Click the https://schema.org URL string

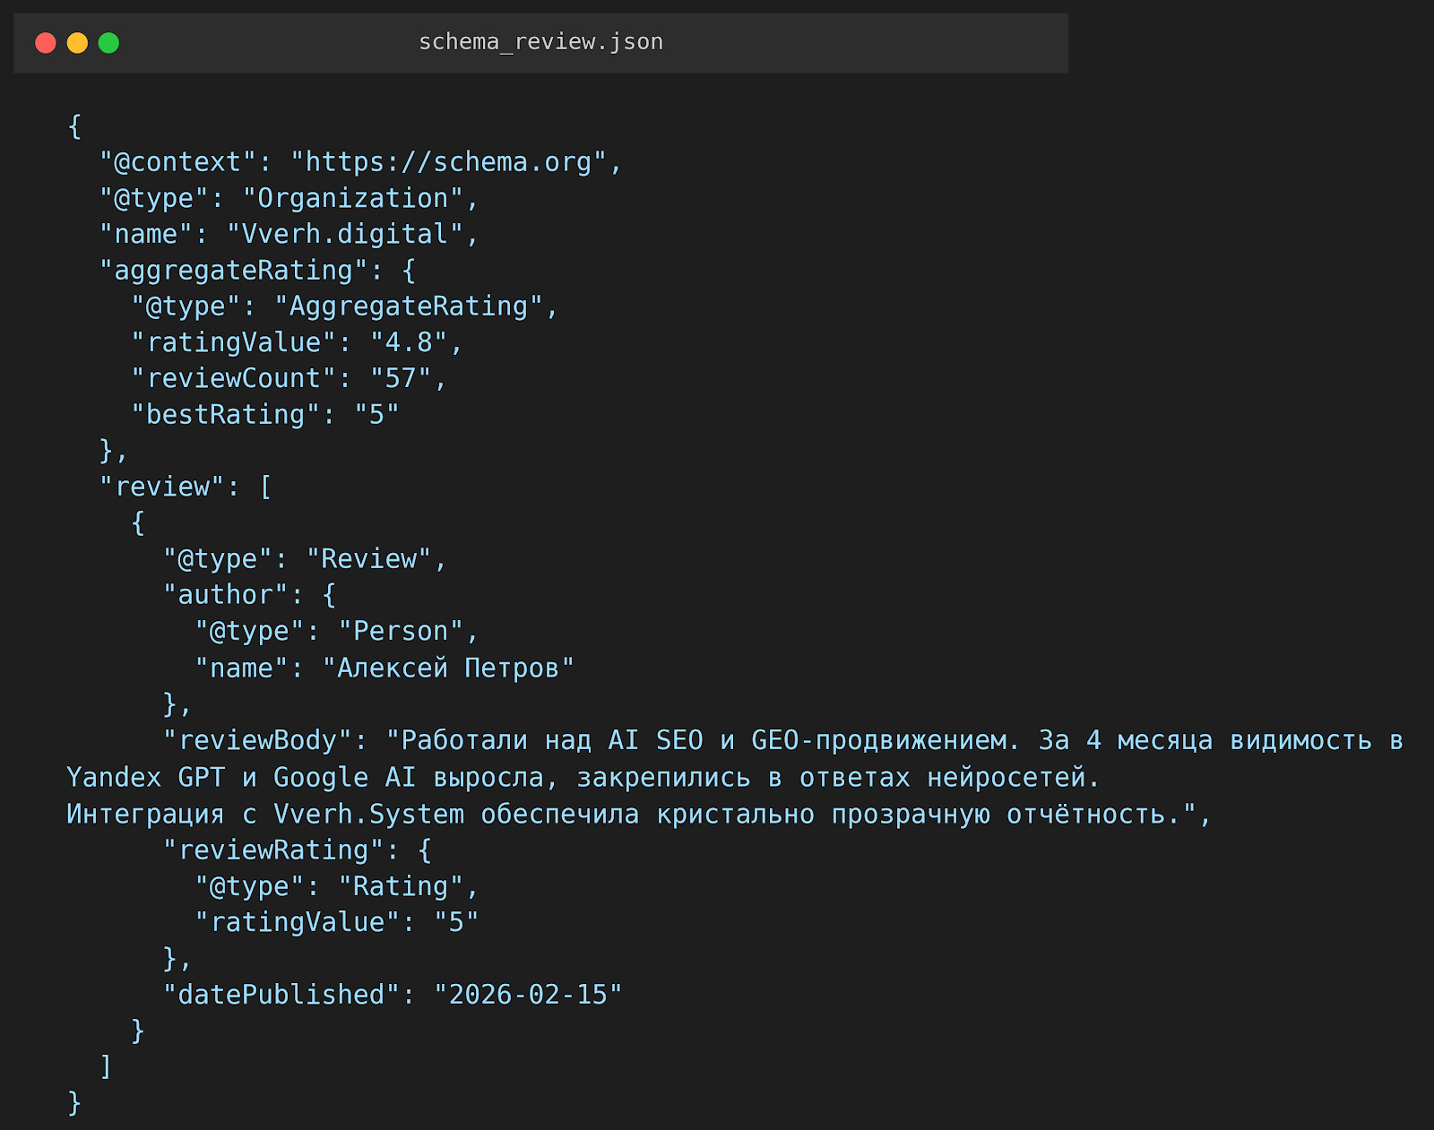pos(449,162)
